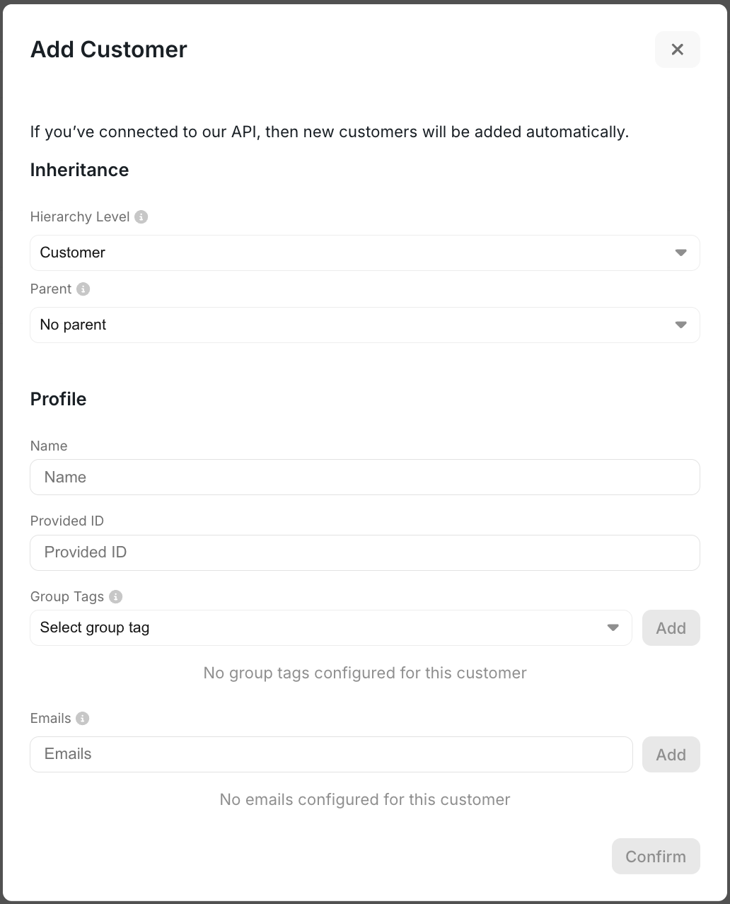Click the Hierarchy Level dropdown arrow
The width and height of the screenshot is (730, 904).
click(680, 253)
